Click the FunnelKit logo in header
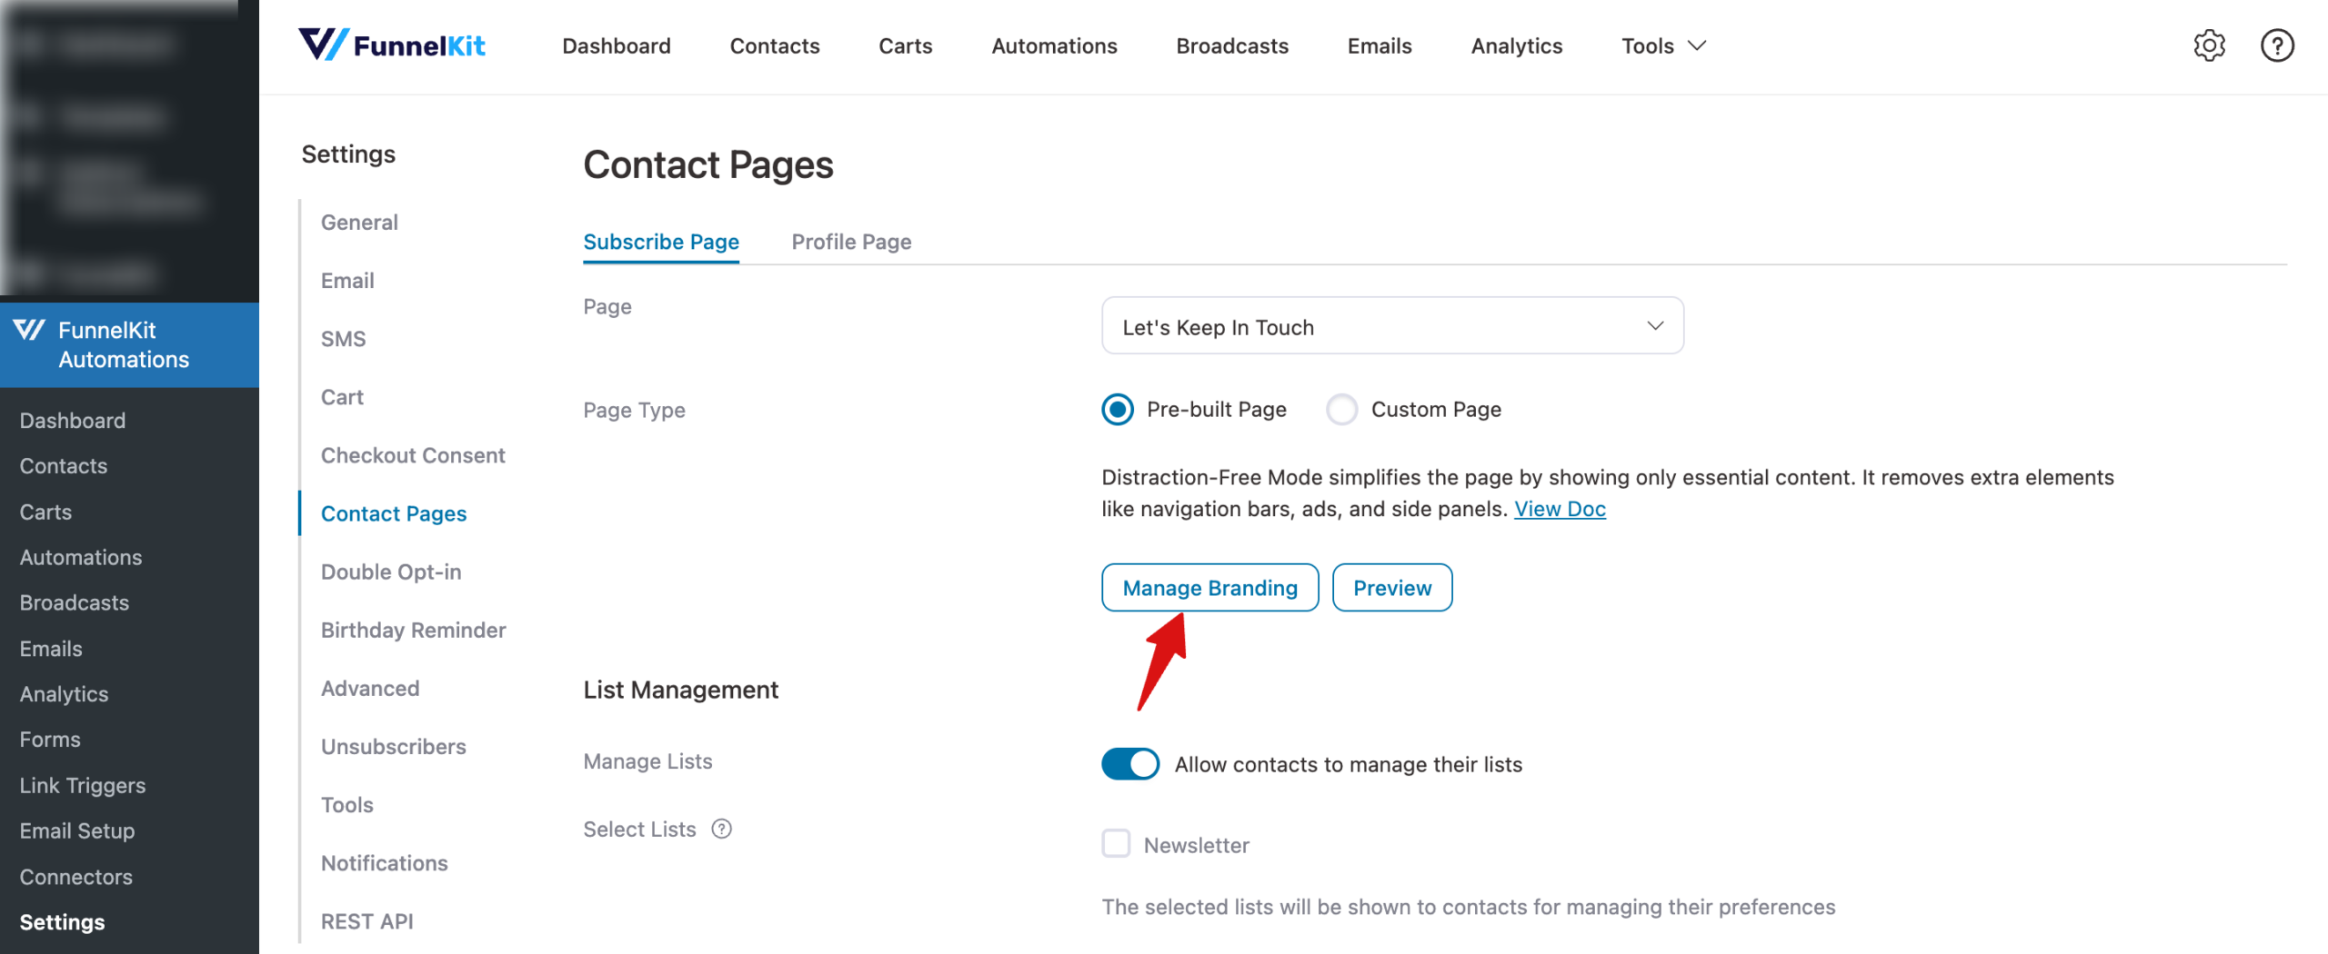Viewport: 2328px width, 954px height. pos(392,45)
